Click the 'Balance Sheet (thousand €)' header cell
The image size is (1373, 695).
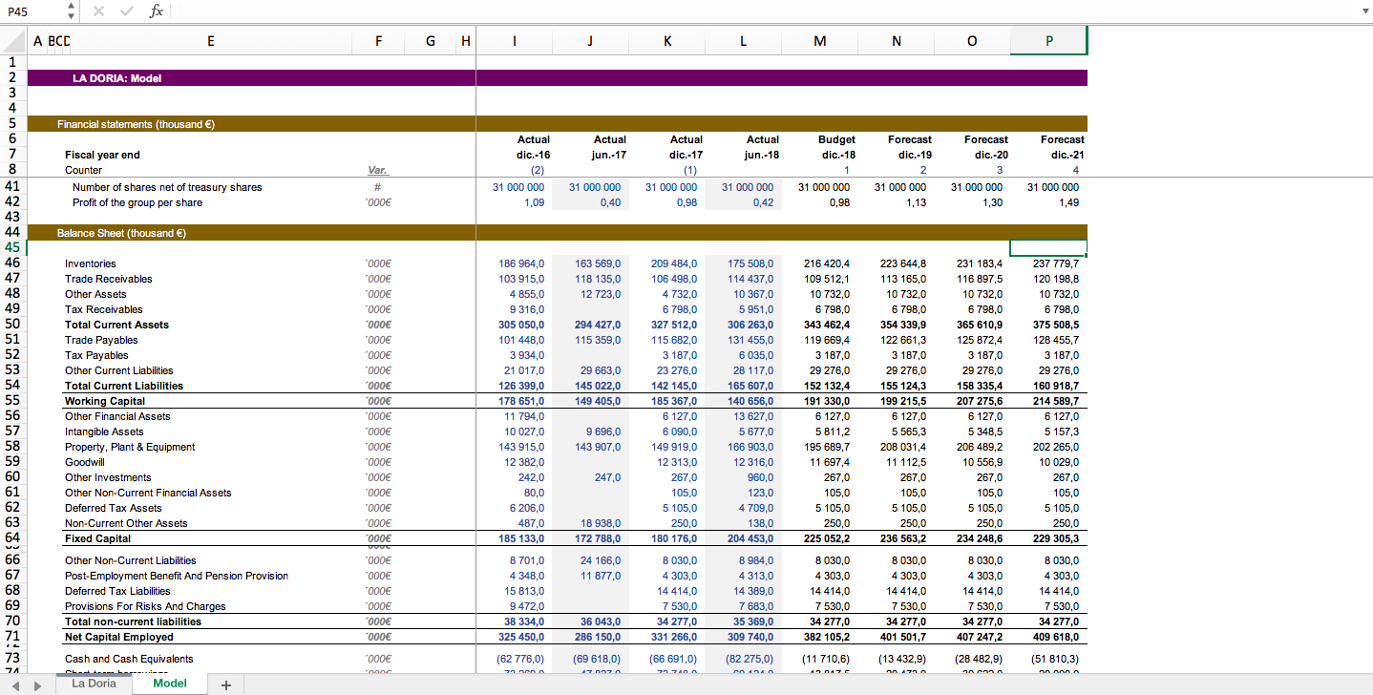click(120, 233)
